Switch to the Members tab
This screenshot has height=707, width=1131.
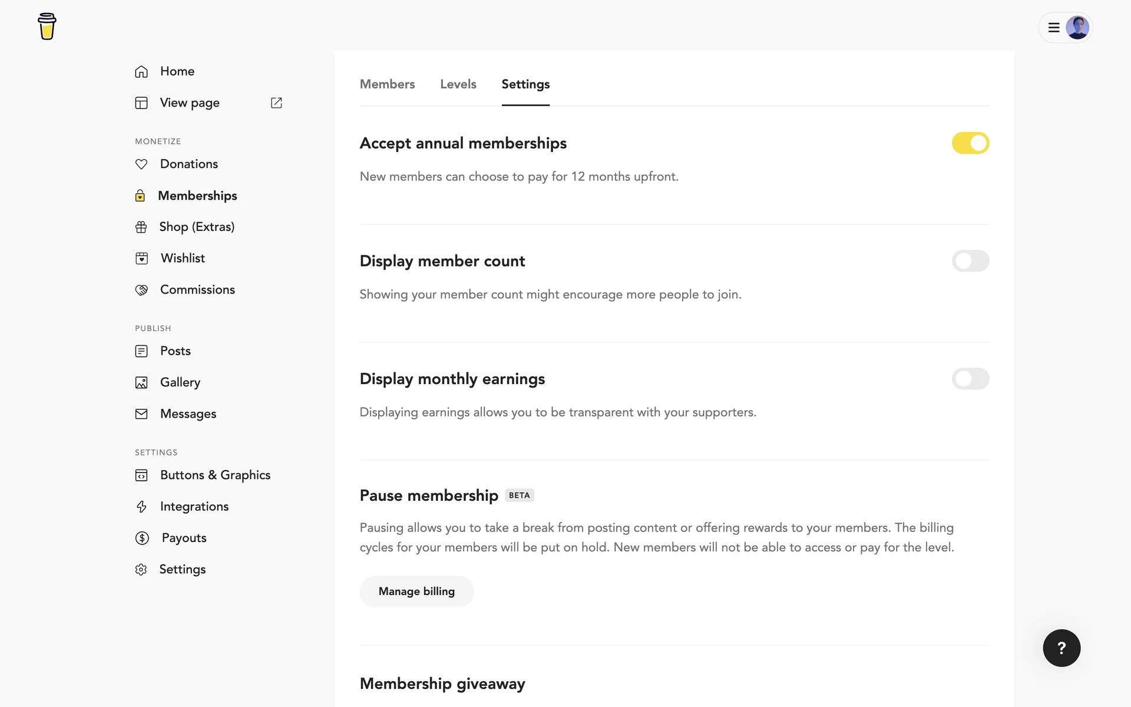[387, 84]
